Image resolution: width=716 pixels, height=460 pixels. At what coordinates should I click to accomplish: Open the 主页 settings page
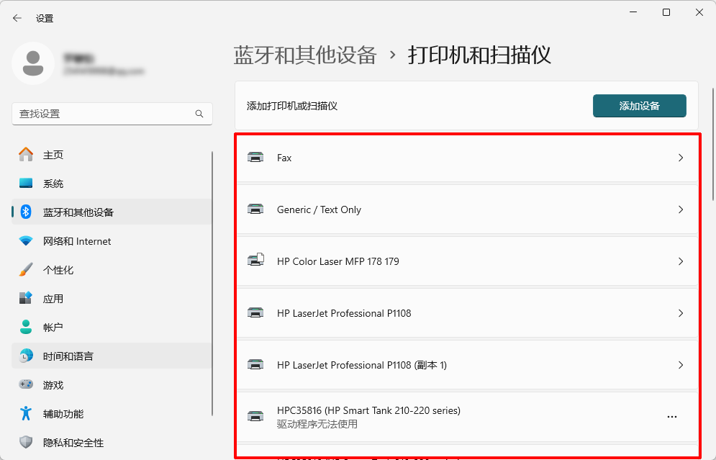[x=112, y=155]
